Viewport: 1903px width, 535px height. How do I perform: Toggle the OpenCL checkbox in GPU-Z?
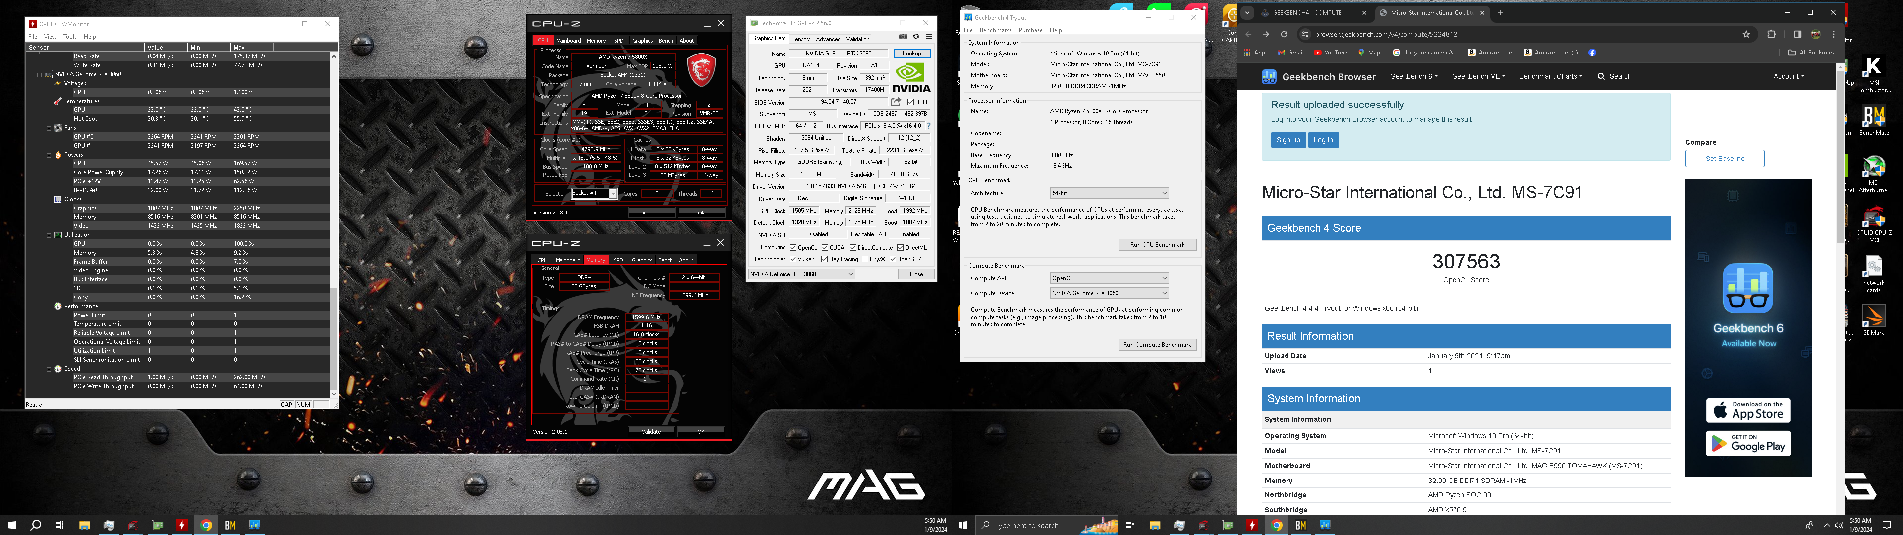(x=793, y=248)
